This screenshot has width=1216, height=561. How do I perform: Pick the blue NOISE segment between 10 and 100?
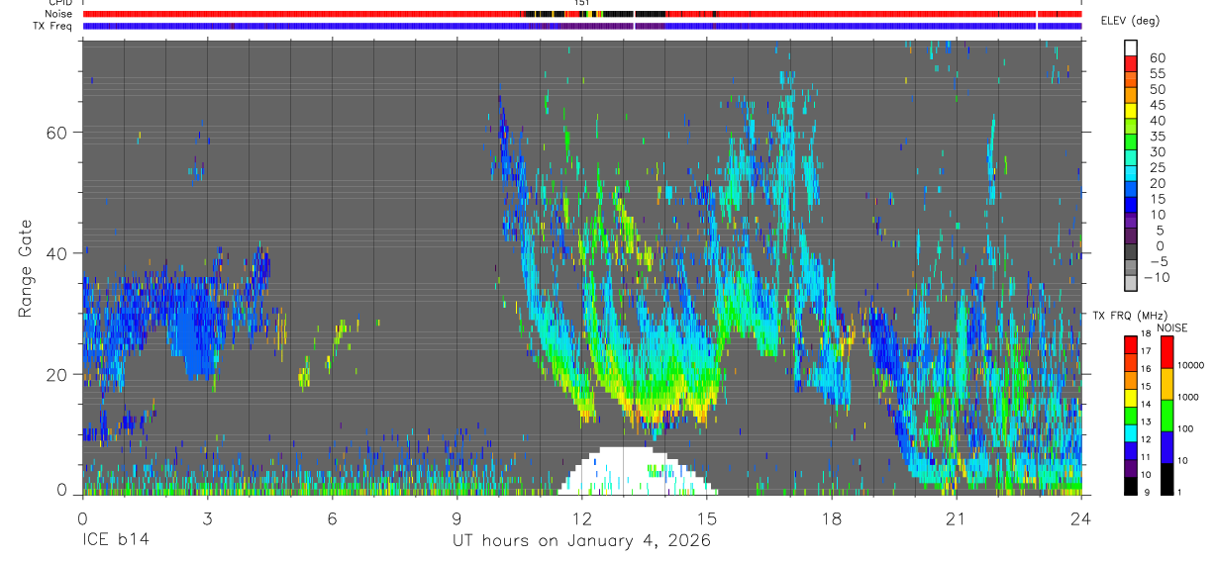pos(1166,446)
